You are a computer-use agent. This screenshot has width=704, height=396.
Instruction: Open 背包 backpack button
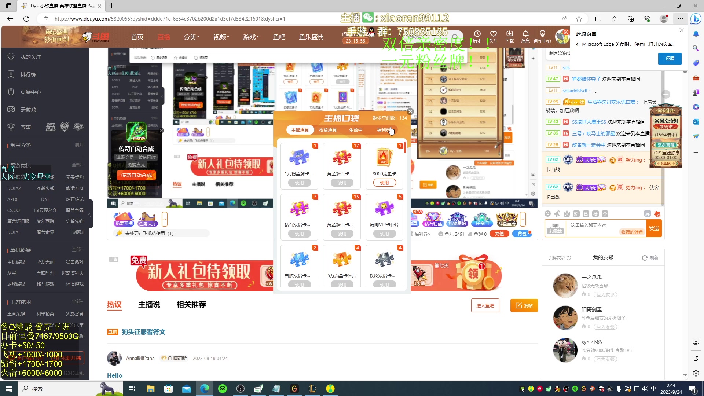[x=522, y=234]
